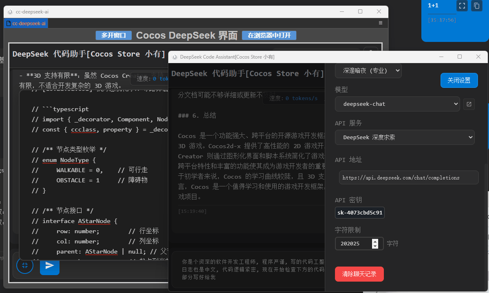Click the fullscreen icon on the 1+1 card

462,6
